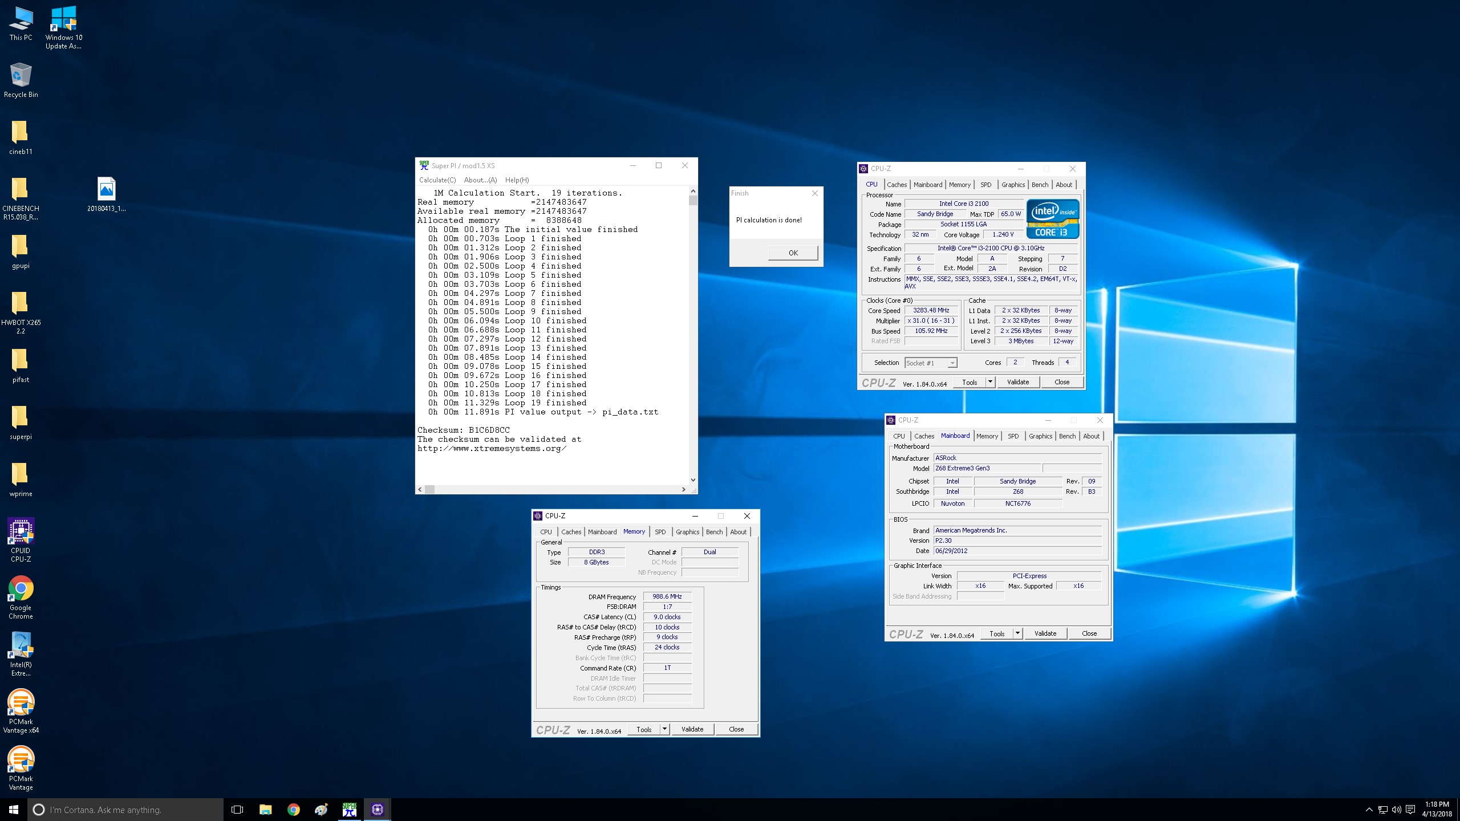Open the wprime folder

tap(21, 479)
